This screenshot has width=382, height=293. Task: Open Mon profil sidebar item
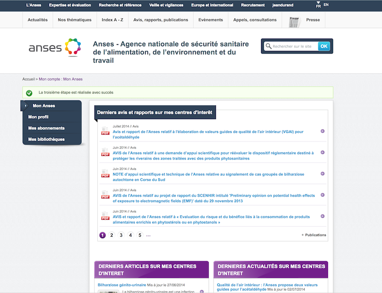coord(38,117)
